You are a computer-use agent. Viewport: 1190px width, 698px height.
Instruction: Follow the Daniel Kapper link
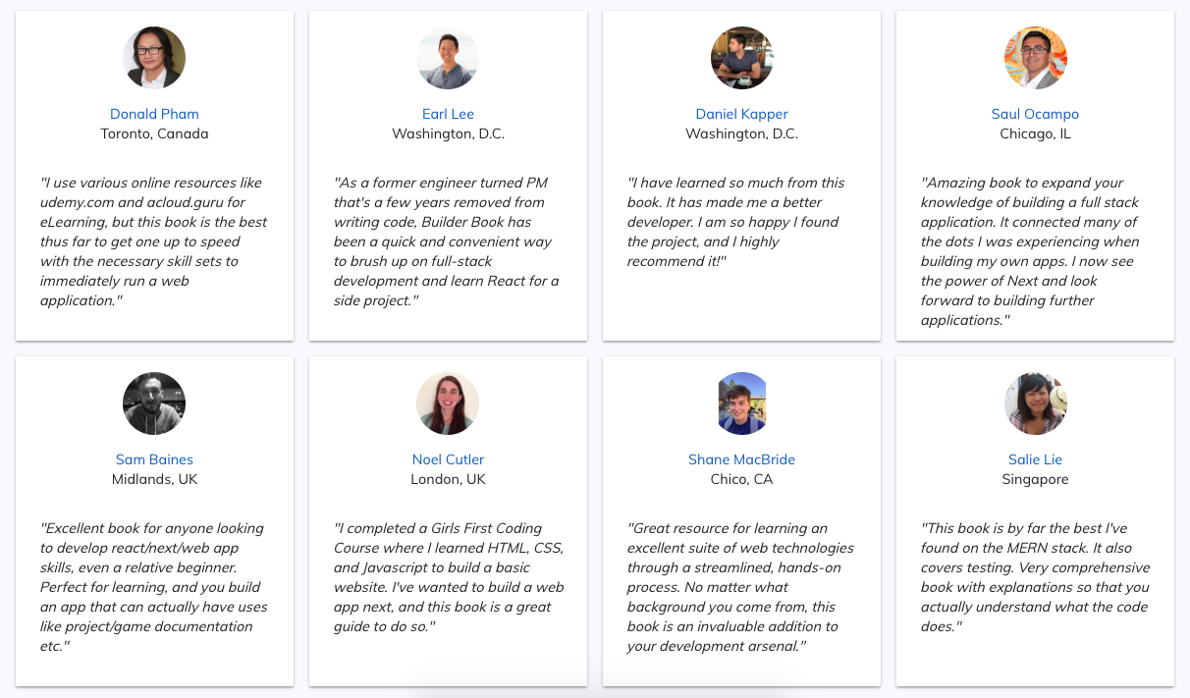pos(741,114)
